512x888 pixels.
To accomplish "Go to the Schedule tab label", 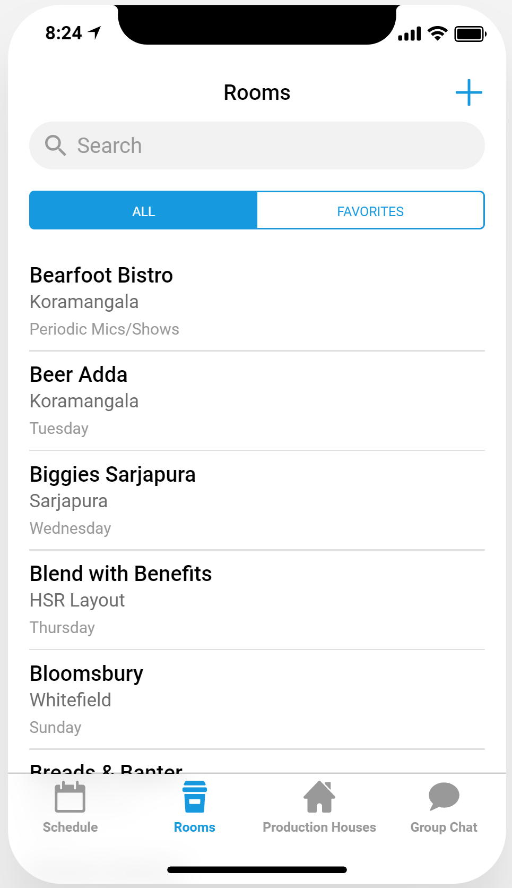I will [x=70, y=827].
